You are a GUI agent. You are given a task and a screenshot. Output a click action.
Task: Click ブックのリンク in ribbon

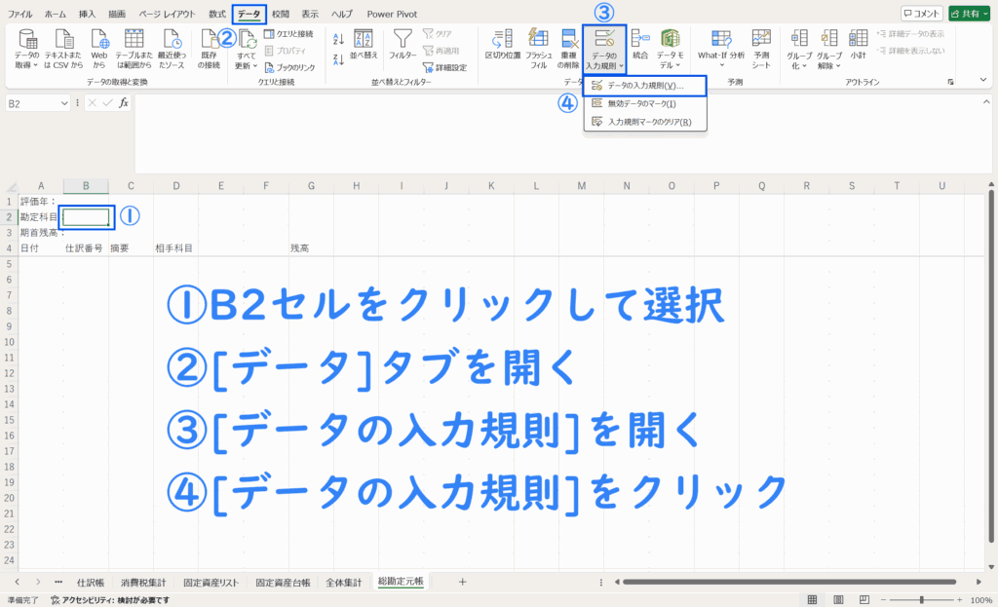289,67
